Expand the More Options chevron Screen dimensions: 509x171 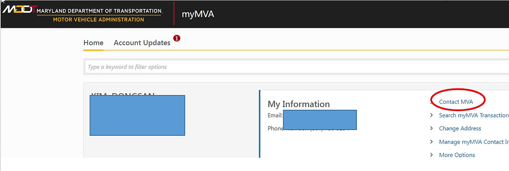point(431,155)
